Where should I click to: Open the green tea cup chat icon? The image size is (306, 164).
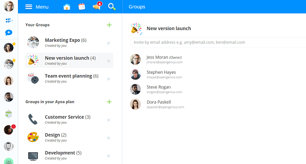(x=9, y=113)
